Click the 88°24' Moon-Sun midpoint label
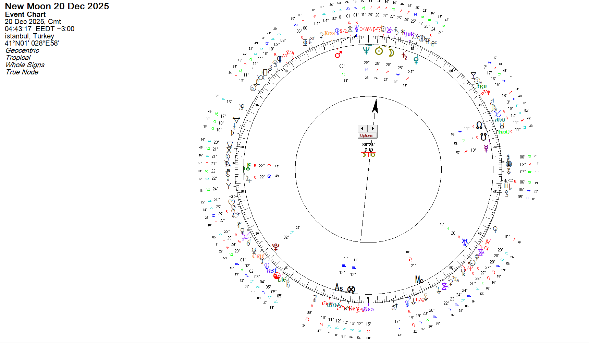Viewport: 589px width, 343px height. (368, 144)
